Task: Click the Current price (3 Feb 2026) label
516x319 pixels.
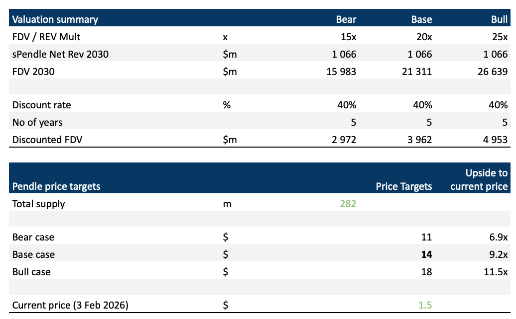Action: tap(70, 305)
